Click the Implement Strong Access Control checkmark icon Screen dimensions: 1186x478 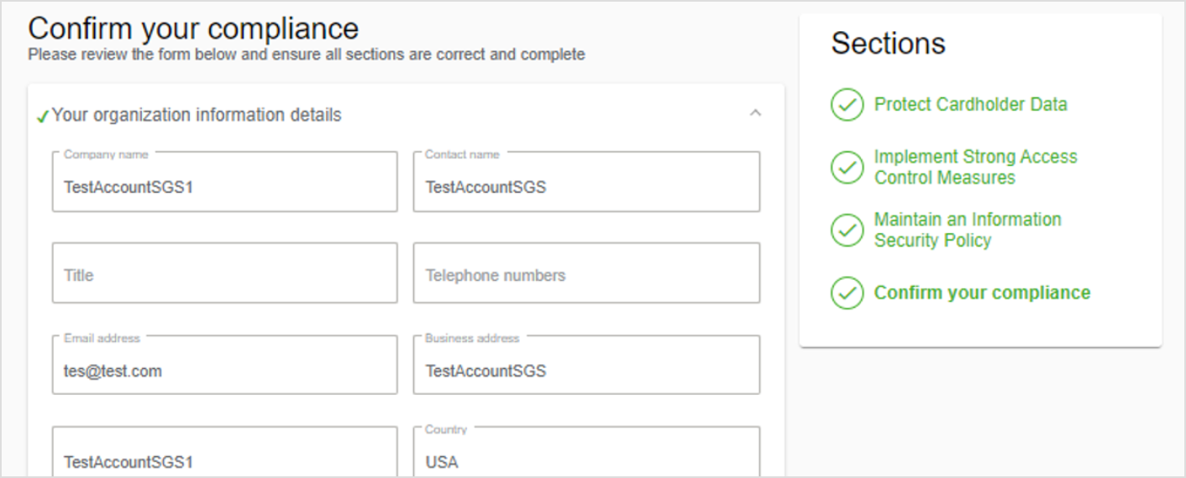click(x=847, y=167)
